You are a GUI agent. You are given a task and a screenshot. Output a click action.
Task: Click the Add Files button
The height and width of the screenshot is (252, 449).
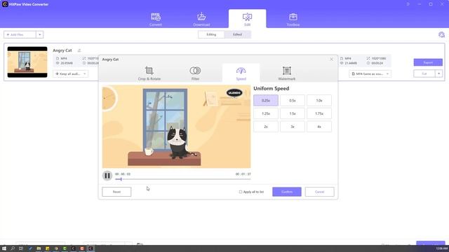20,34
